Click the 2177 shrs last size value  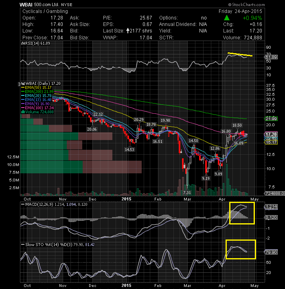tap(141, 31)
